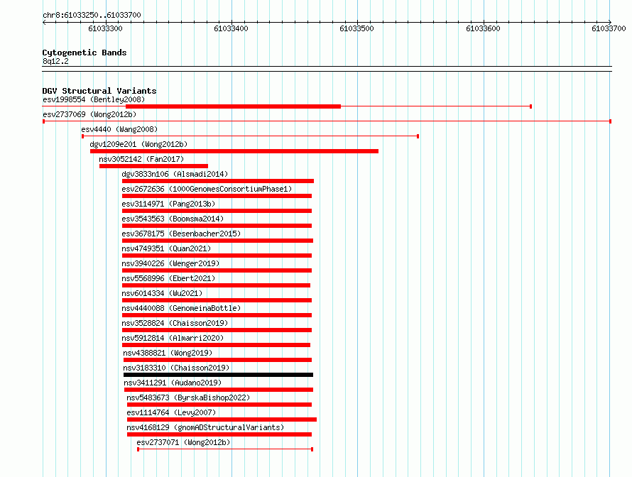Screen dimensions: 632x477
Task: Click nsv3183310 (Chaisson2019) label
Action: coord(176,368)
